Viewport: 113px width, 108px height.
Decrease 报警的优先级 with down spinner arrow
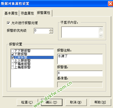coord(51,32)
